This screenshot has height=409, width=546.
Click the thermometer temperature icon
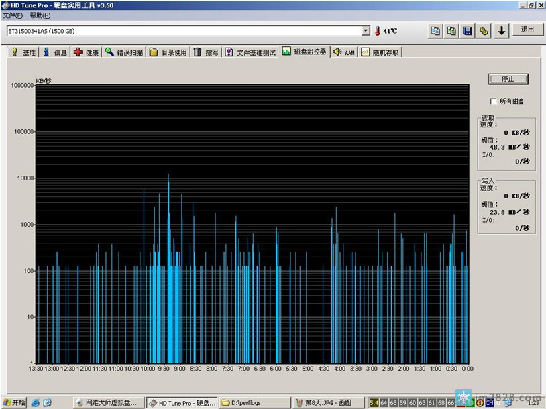pyautogui.click(x=378, y=31)
